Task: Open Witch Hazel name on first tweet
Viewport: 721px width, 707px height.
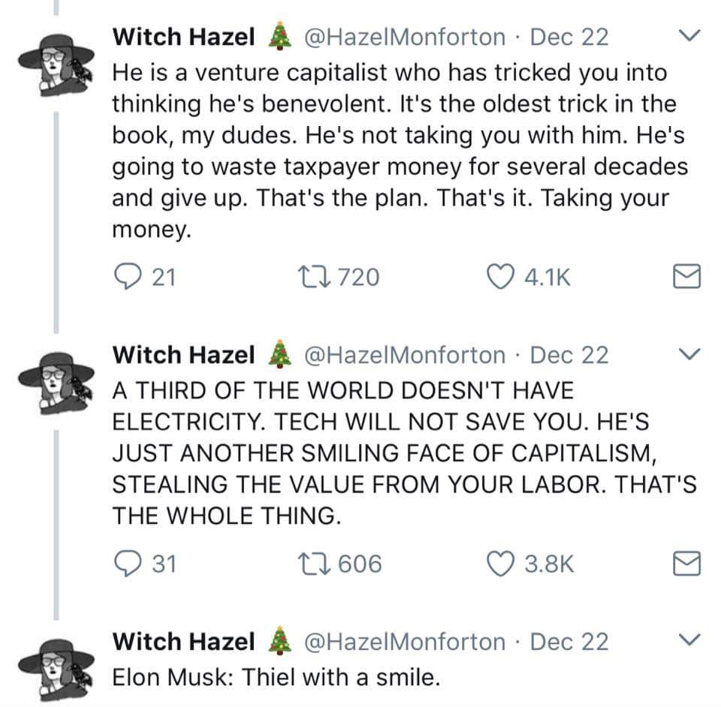Action: coord(183,36)
